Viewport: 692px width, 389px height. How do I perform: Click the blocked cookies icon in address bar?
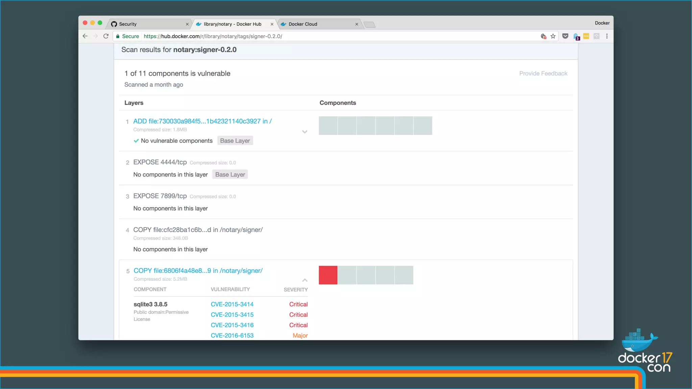pyautogui.click(x=543, y=36)
